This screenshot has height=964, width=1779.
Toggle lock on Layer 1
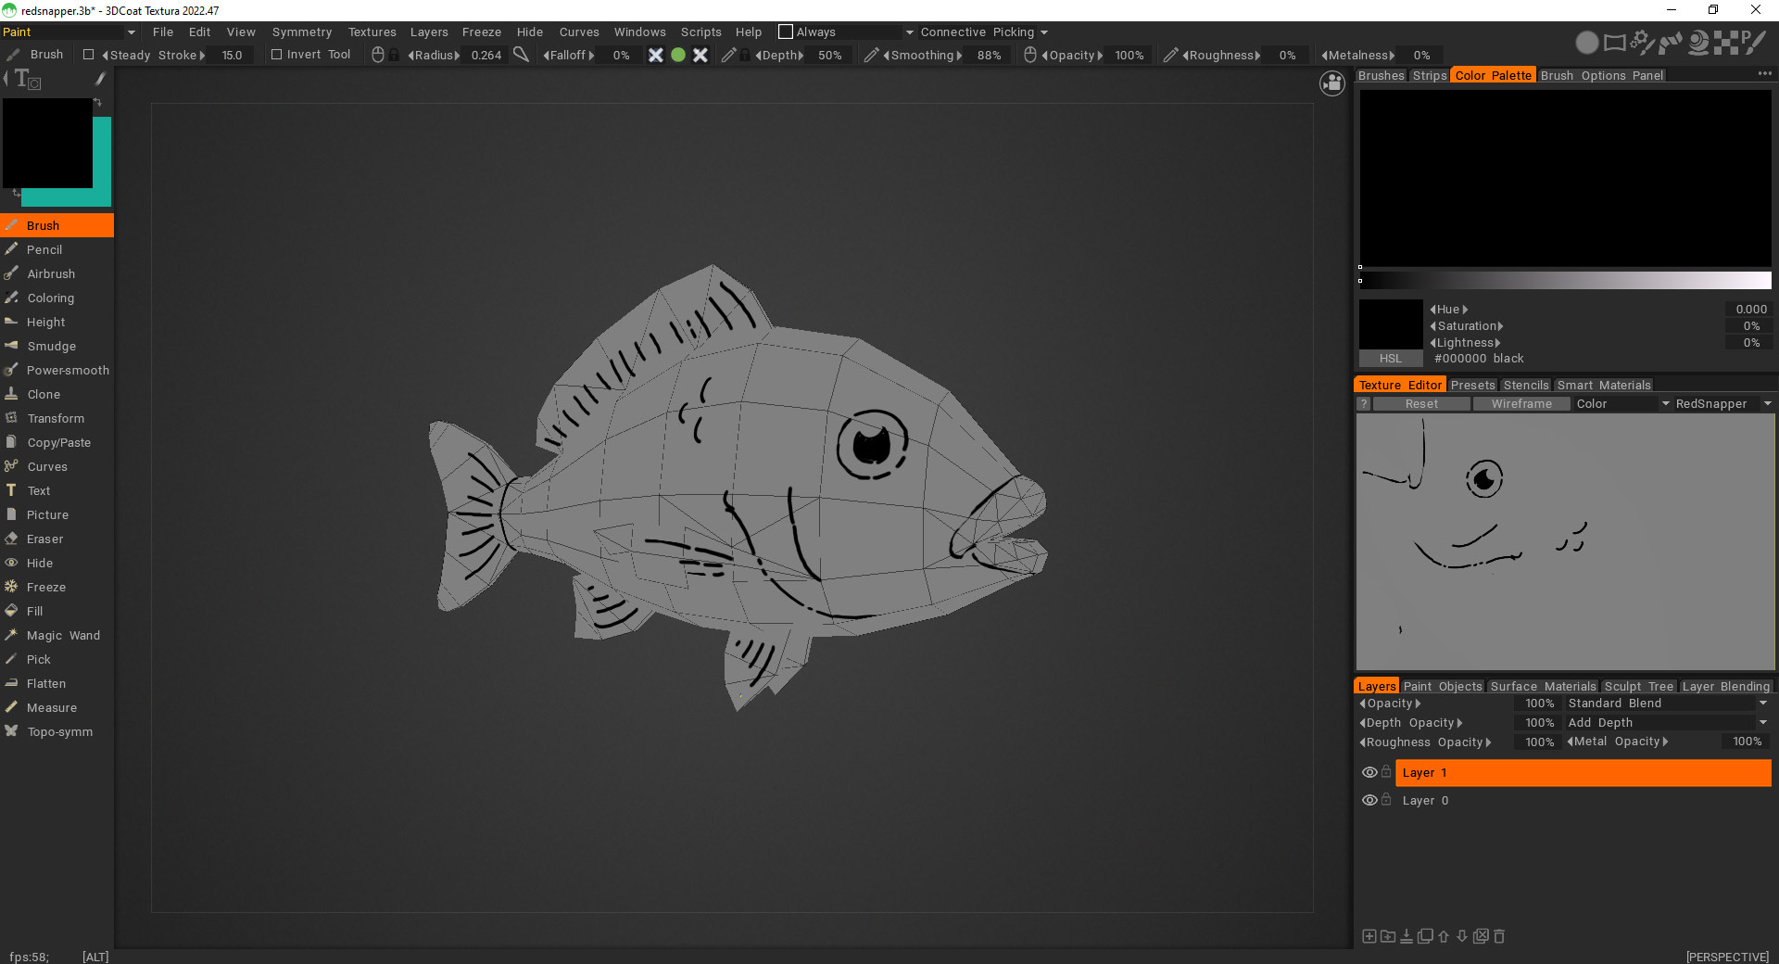point(1386,771)
